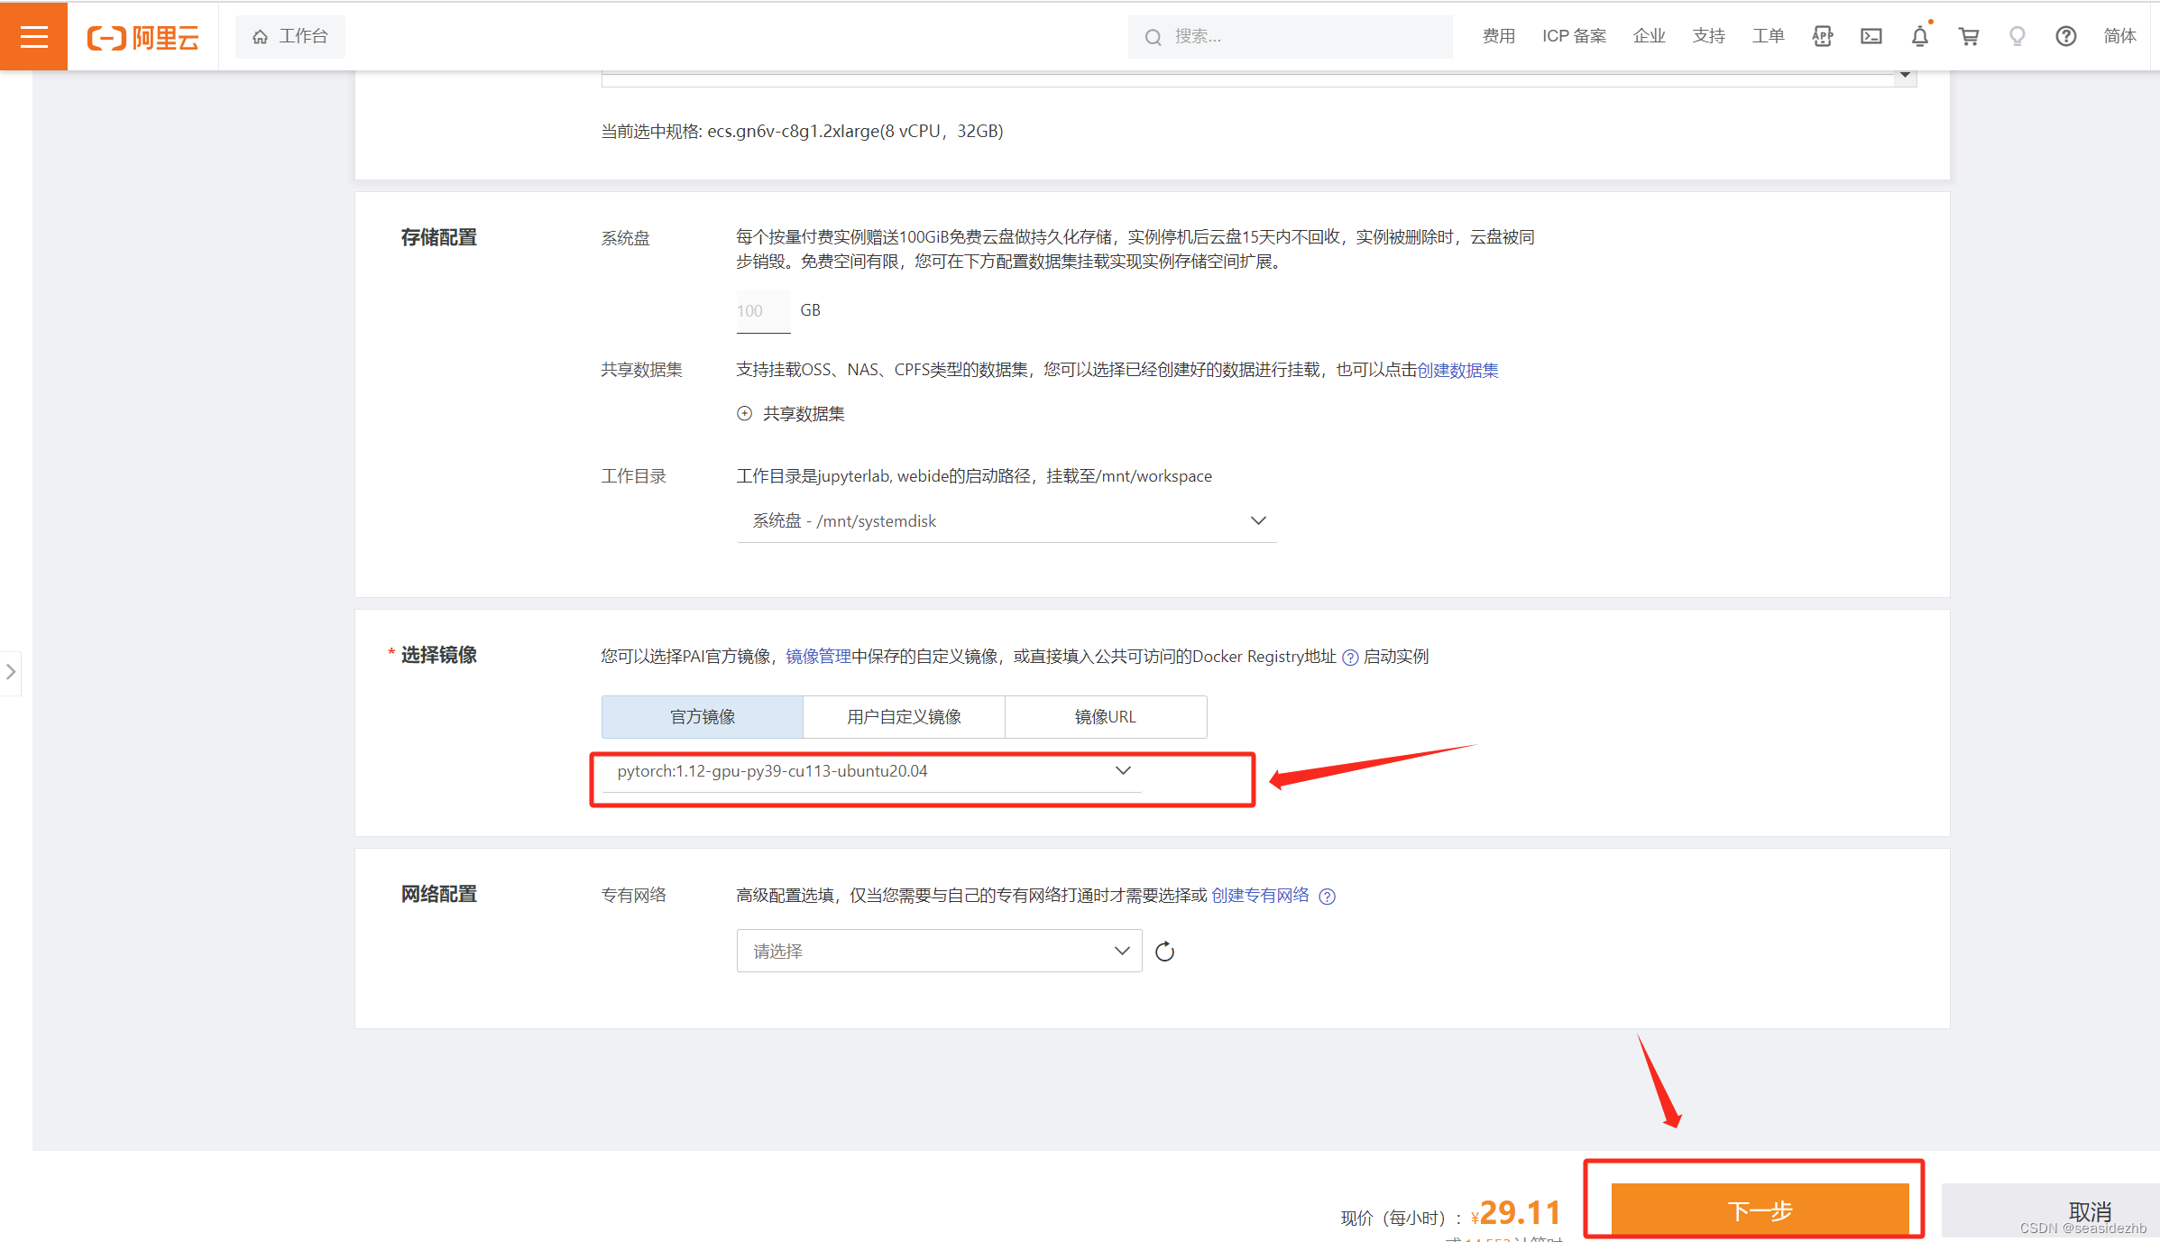The width and height of the screenshot is (2160, 1242).
Task: Open the shopping cart
Action: click(1969, 36)
